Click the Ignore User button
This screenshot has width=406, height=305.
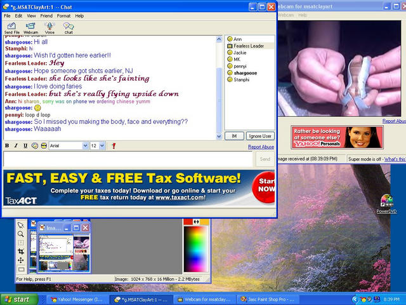click(x=260, y=136)
